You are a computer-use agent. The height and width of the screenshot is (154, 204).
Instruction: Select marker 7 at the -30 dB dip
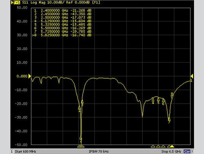pyautogui.click(x=169, y=119)
